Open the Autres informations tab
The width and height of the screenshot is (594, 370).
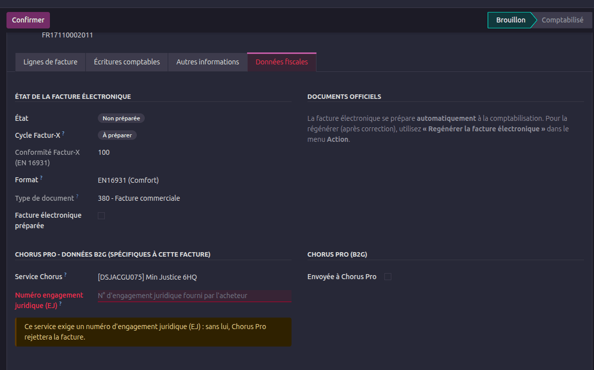click(x=208, y=62)
